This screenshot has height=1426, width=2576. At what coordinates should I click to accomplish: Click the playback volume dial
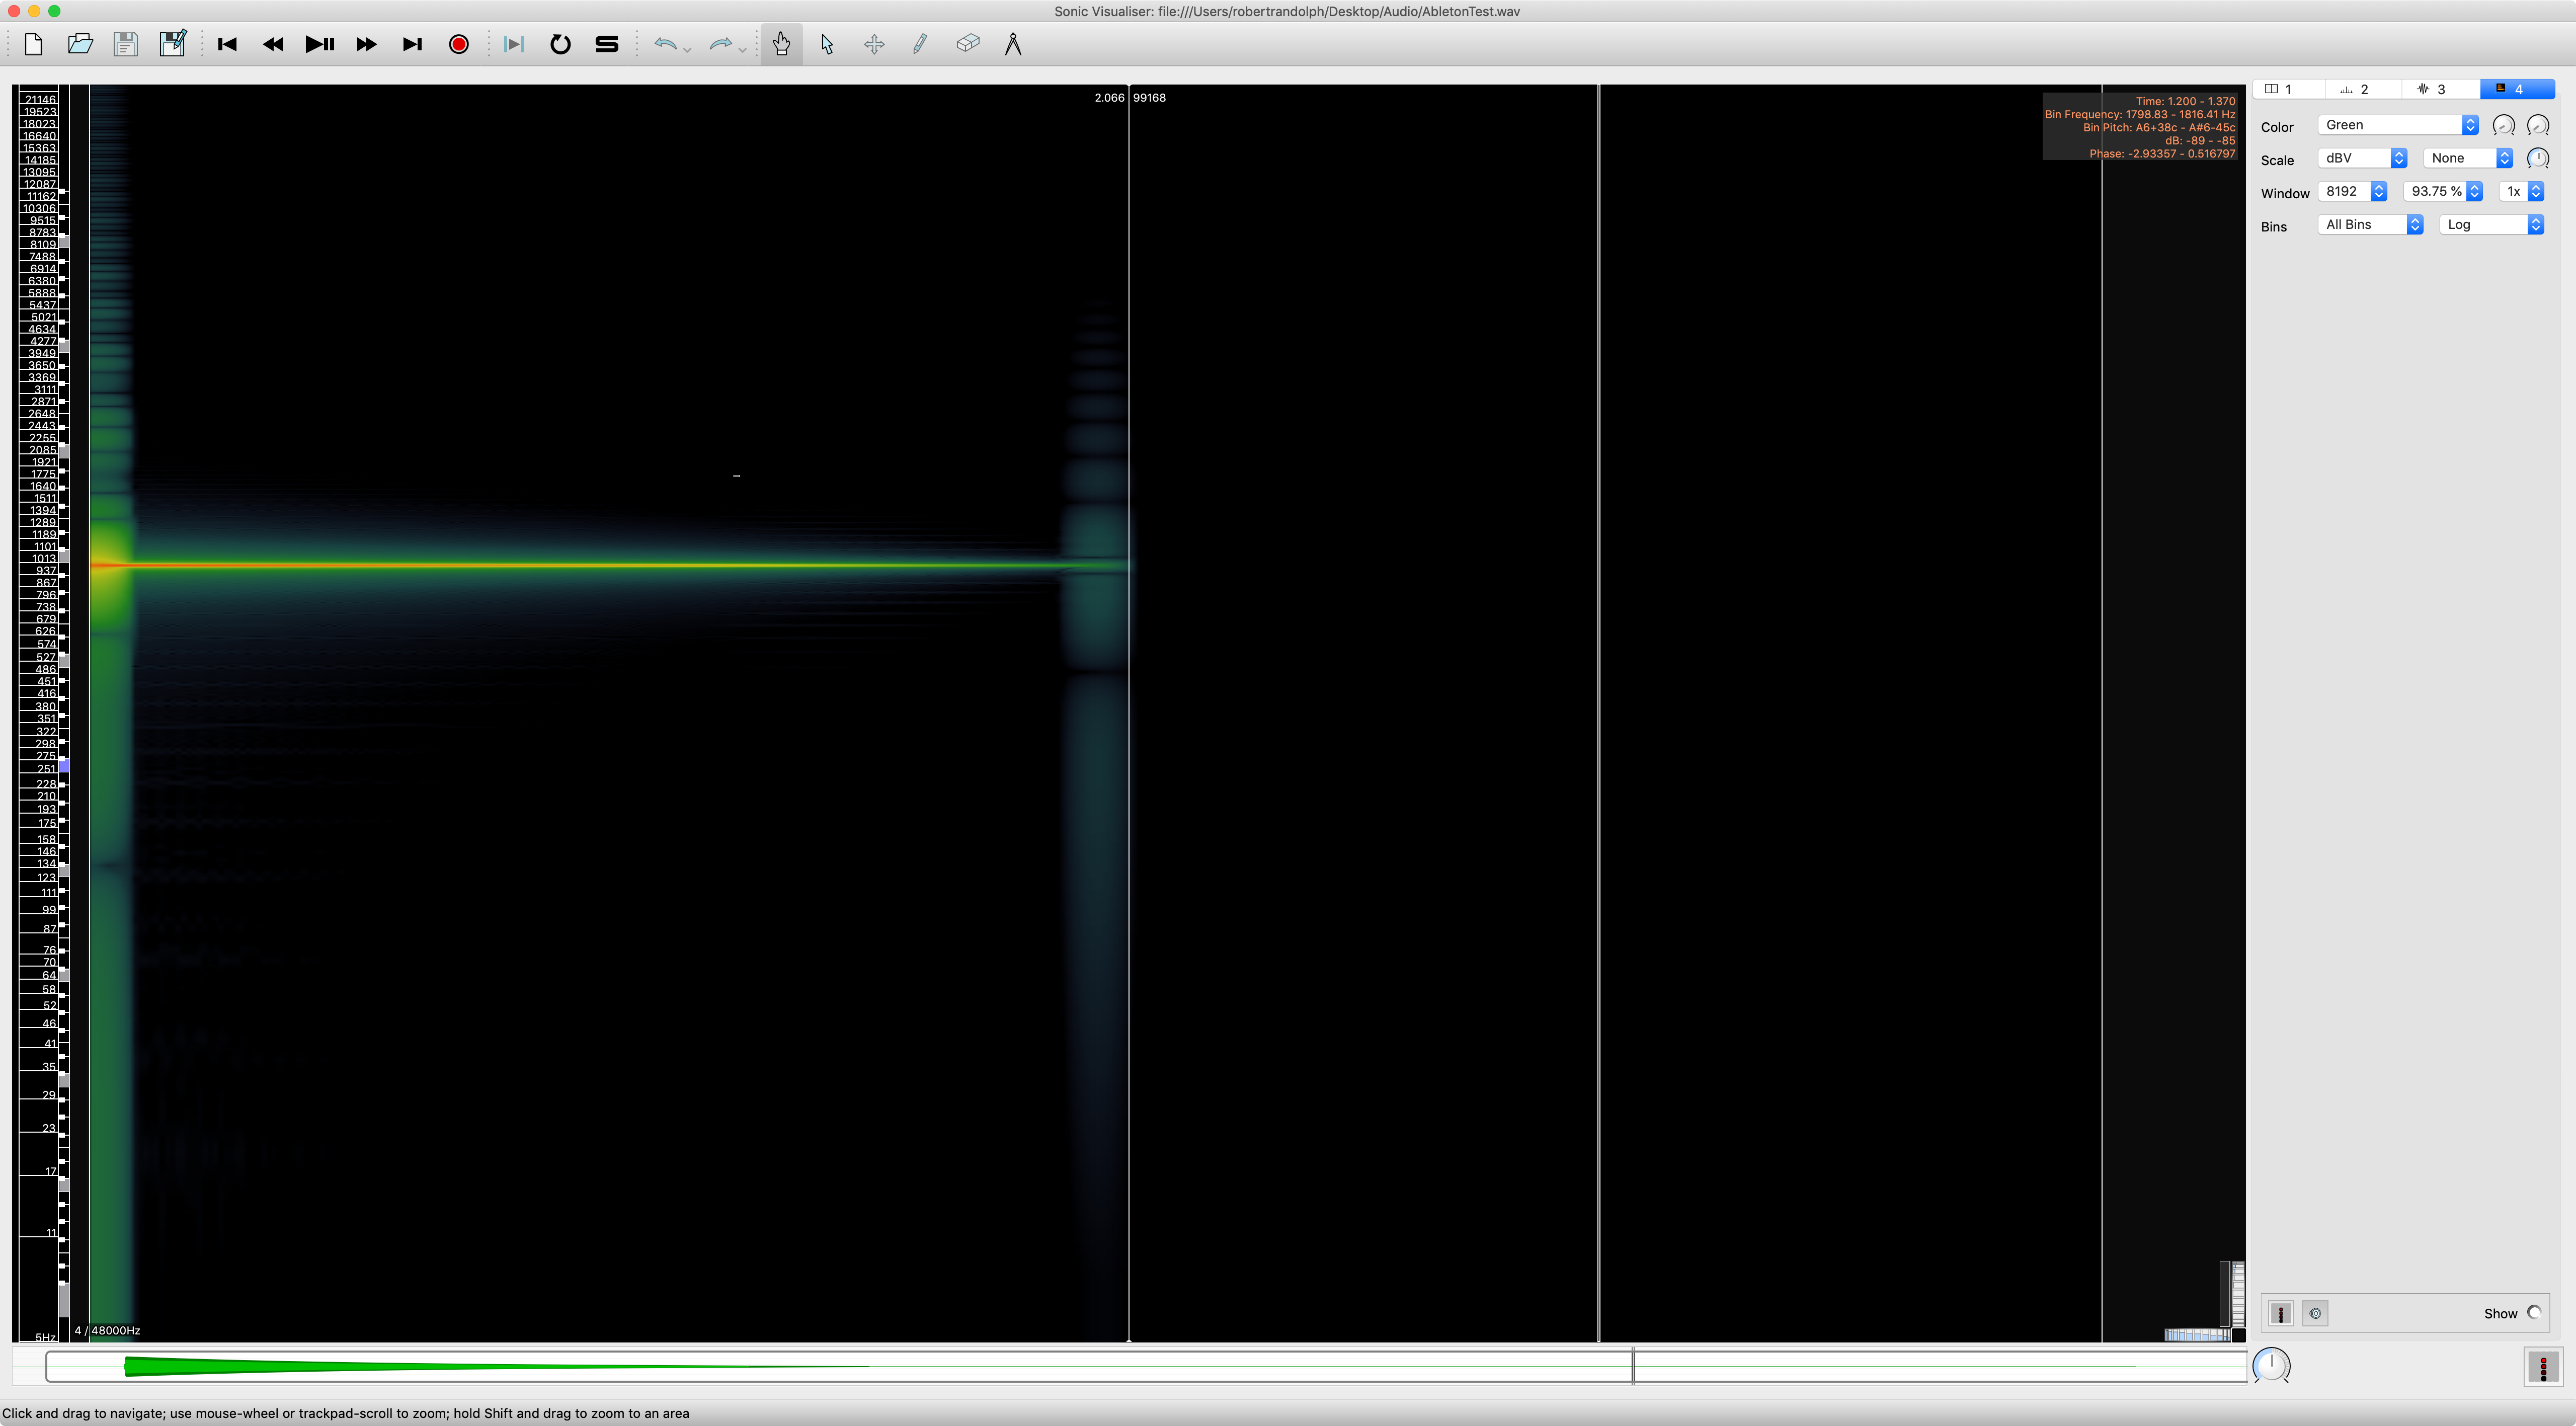[x=2271, y=1365]
